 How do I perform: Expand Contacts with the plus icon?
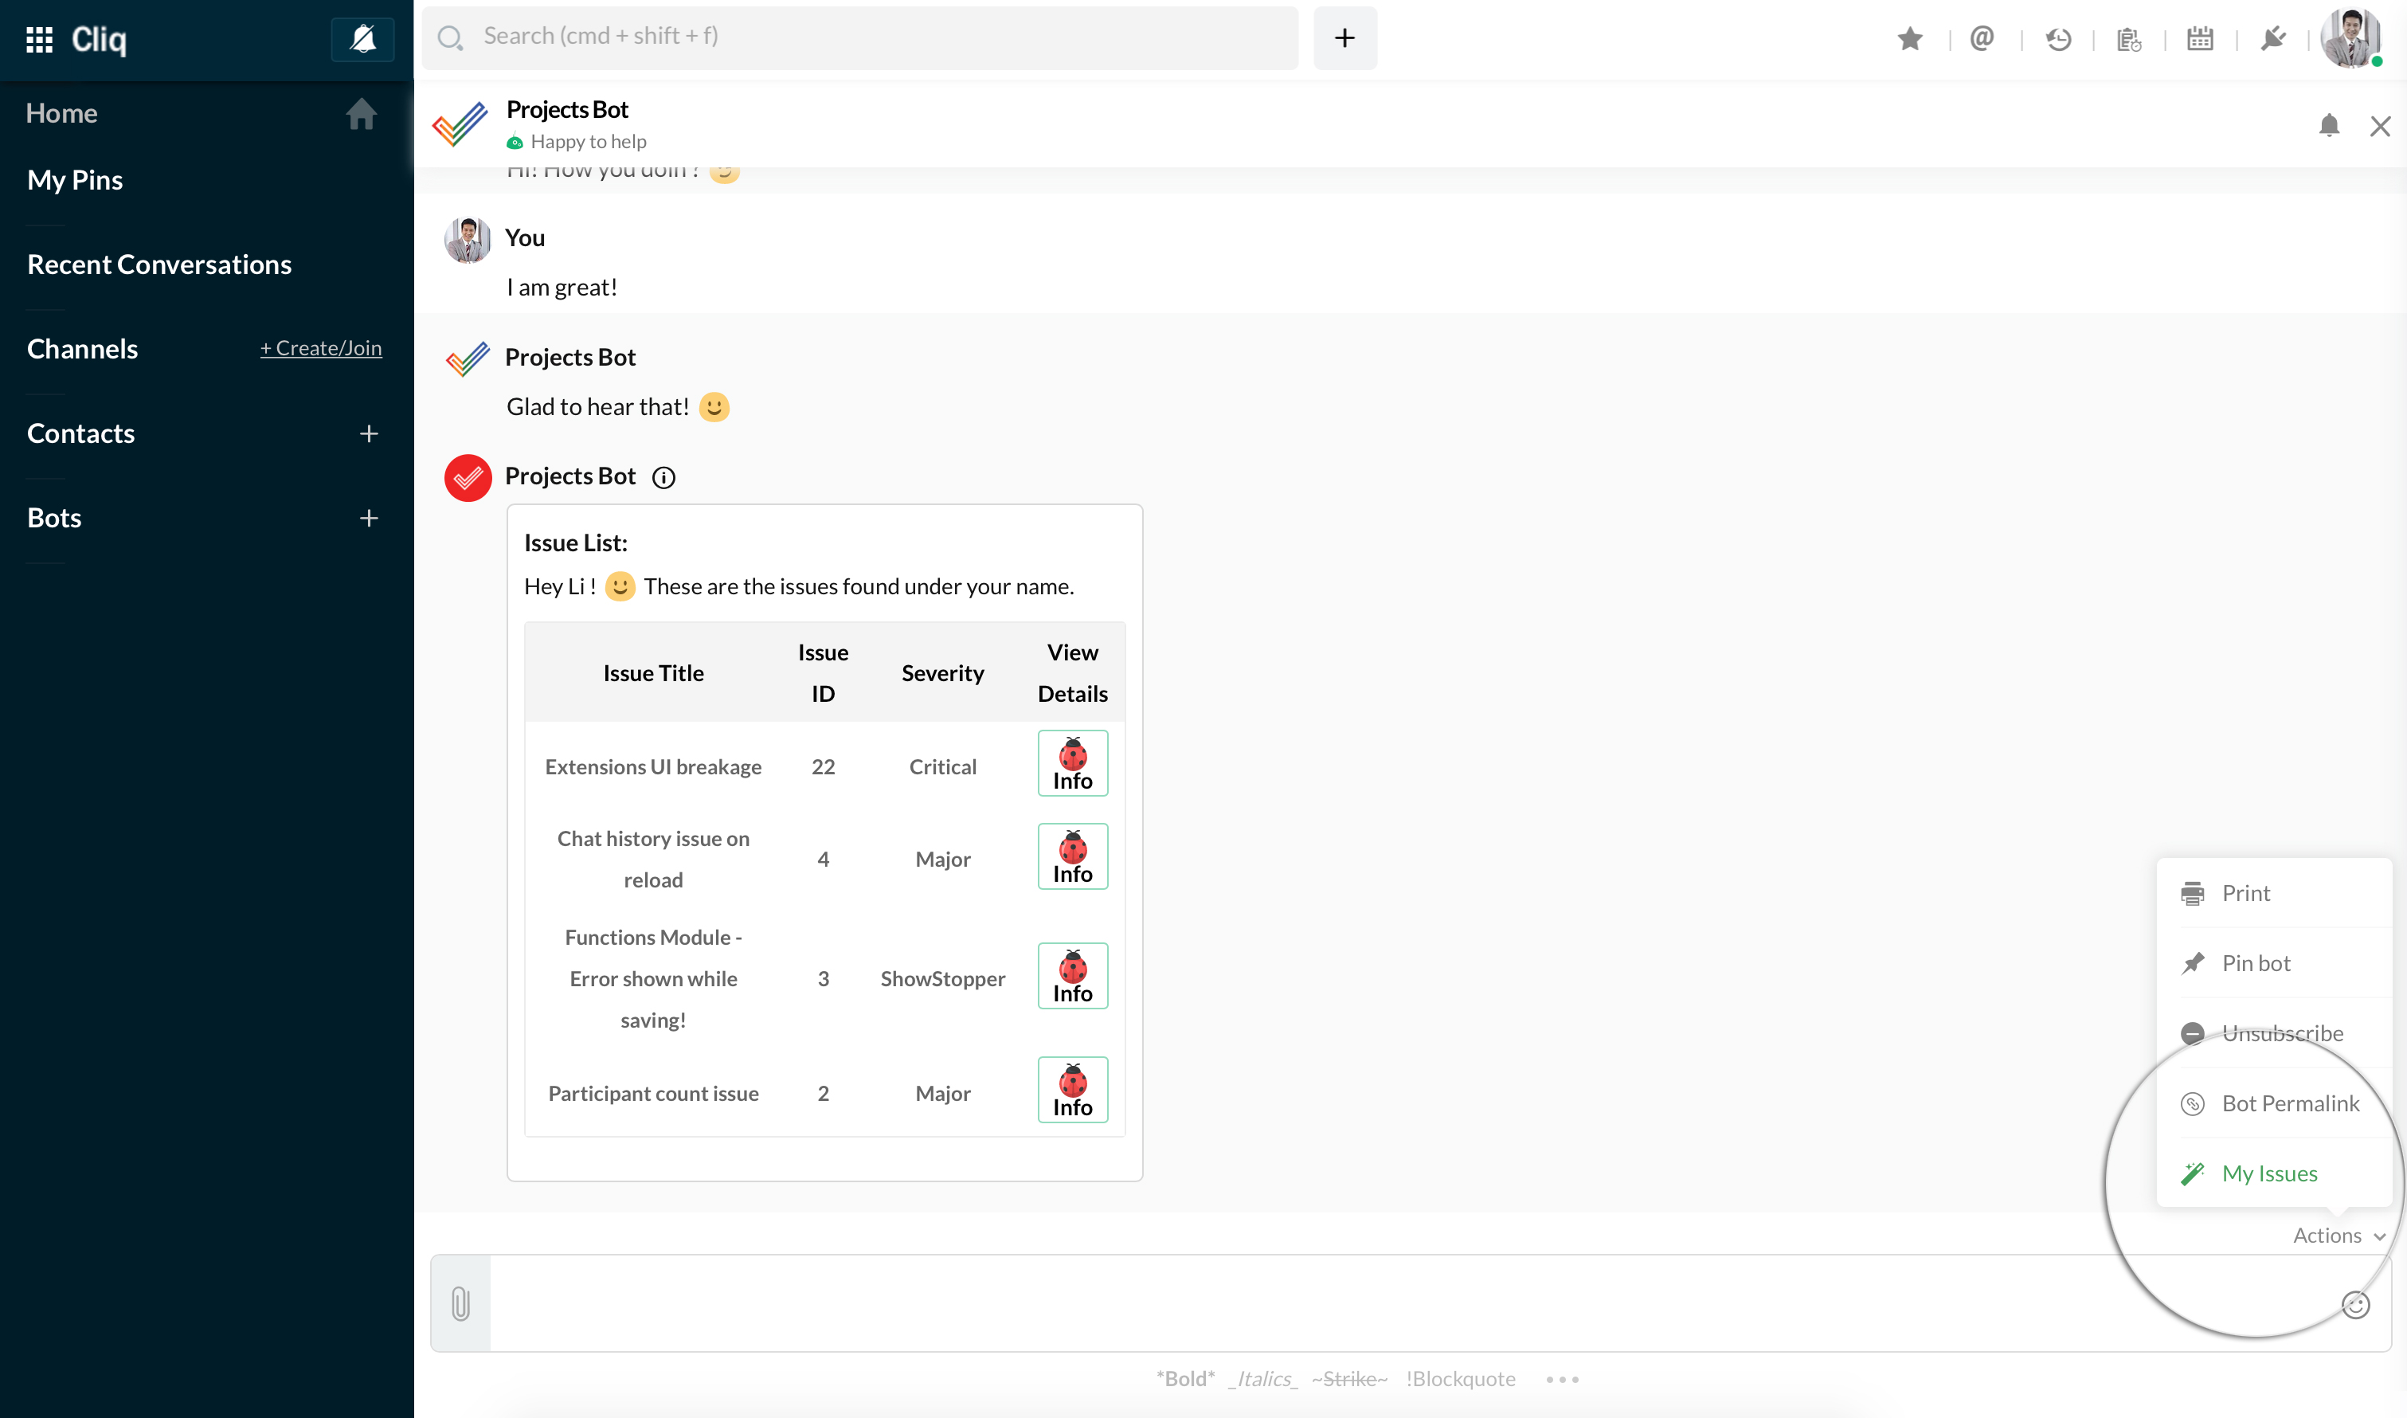[369, 434]
